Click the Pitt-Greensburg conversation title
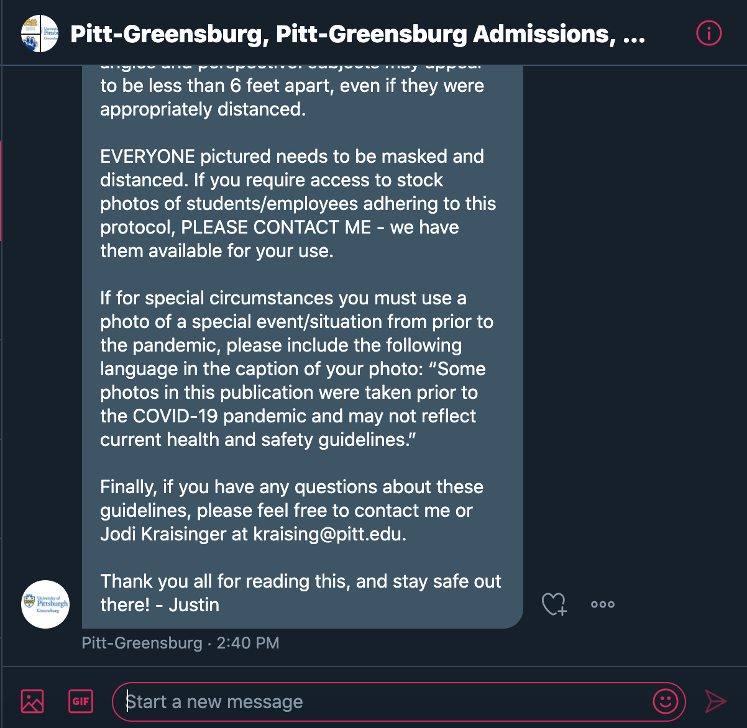Image resolution: width=747 pixels, height=728 pixels. pos(357,34)
